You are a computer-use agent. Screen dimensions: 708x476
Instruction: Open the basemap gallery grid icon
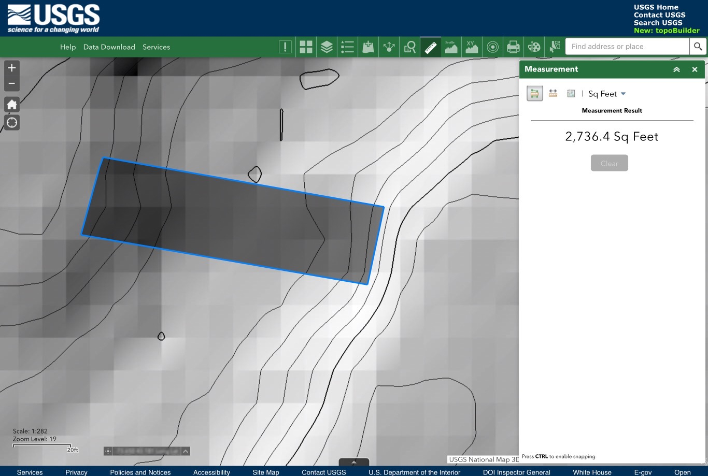tap(306, 47)
